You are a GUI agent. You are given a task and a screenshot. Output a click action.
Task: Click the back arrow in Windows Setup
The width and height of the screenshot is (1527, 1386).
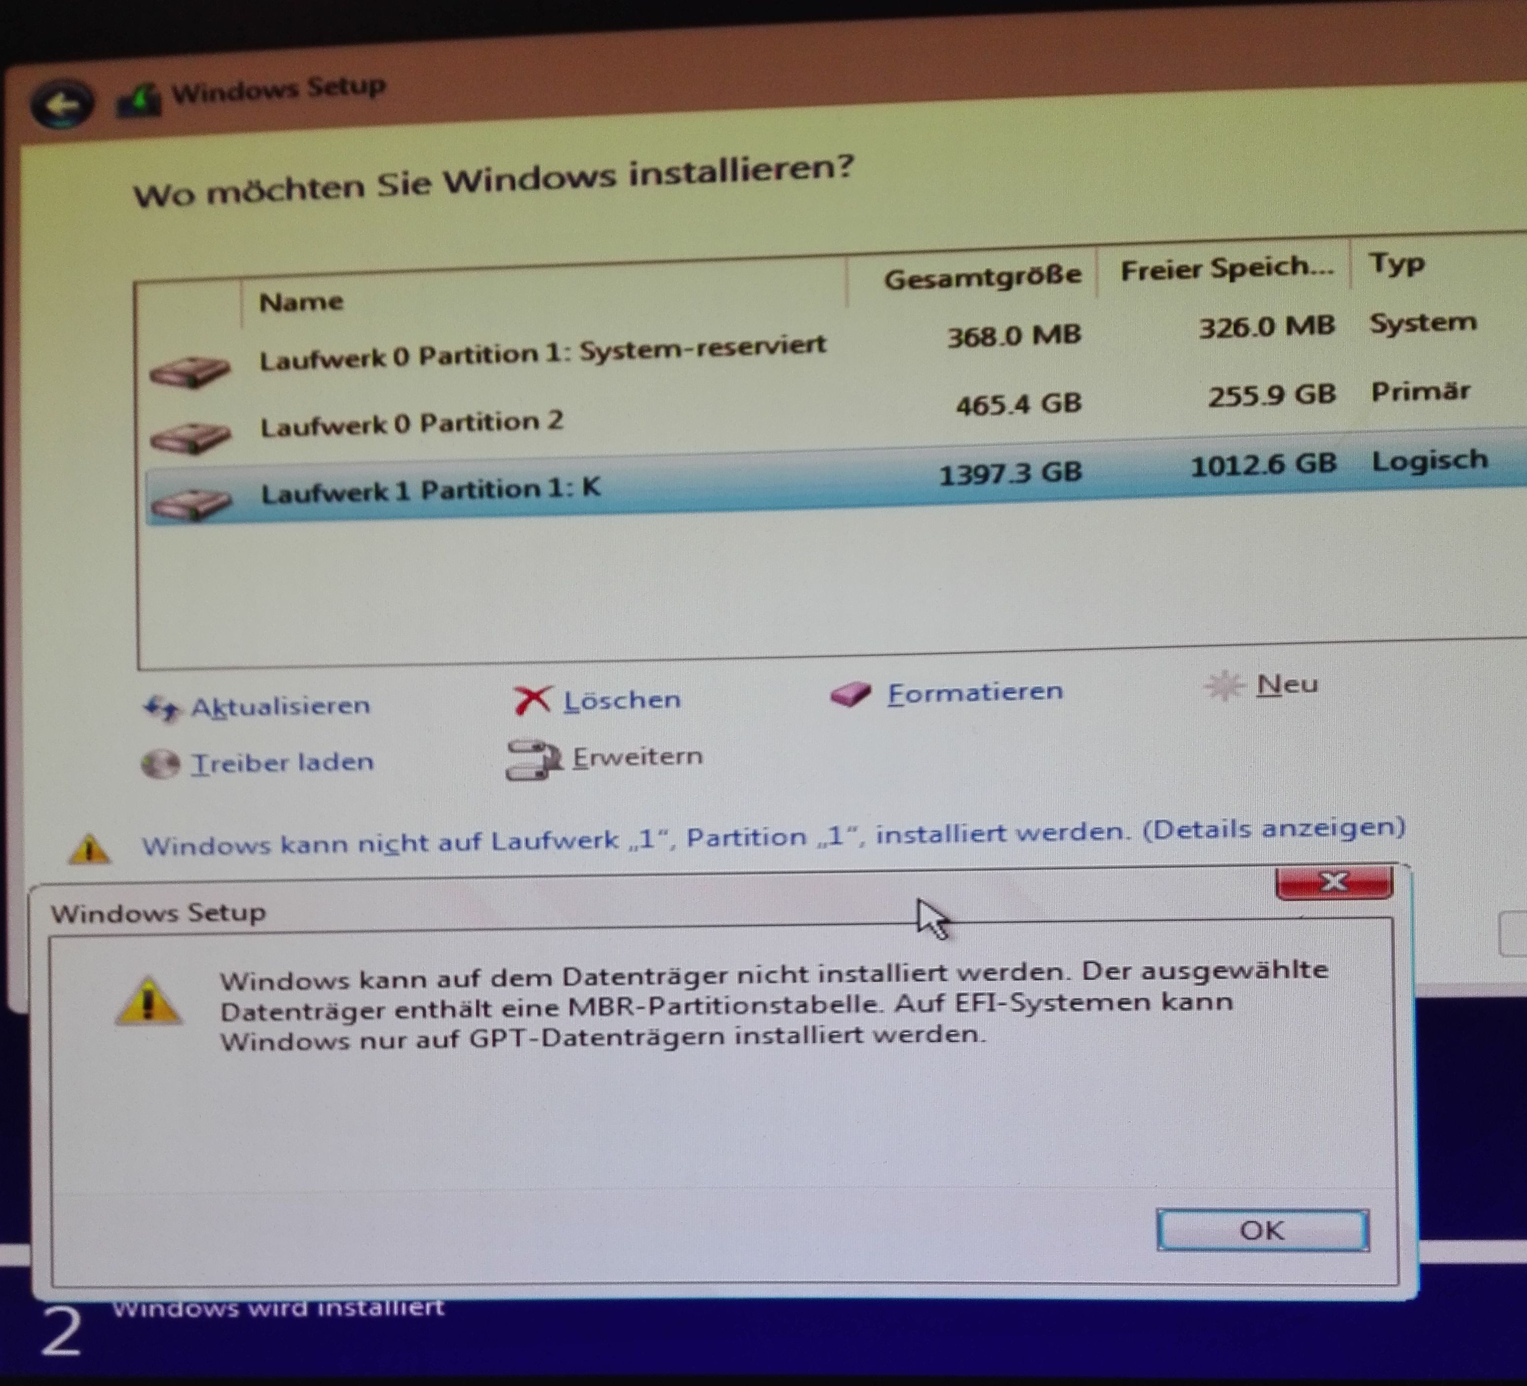pyautogui.click(x=62, y=105)
